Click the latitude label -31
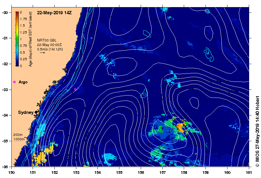 [x=4, y=38]
